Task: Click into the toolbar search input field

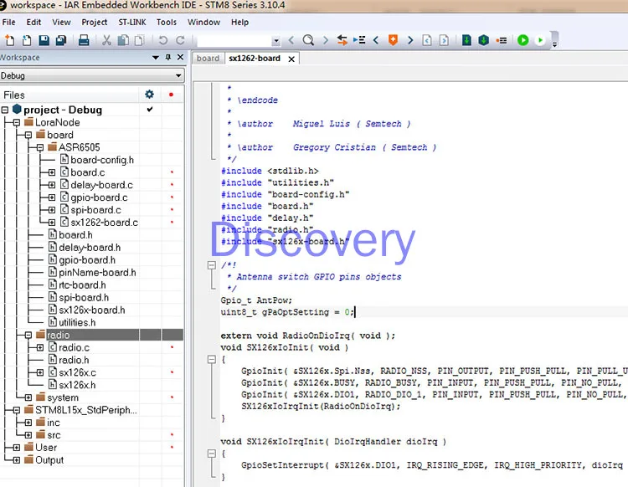Action: pyautogui.click(x=234, y=41)
